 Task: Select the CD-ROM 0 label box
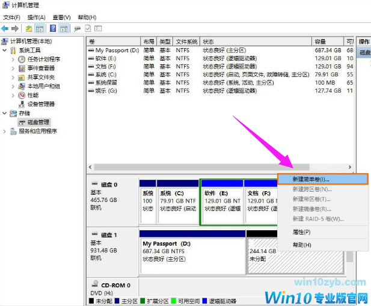[x=112, y=289]
